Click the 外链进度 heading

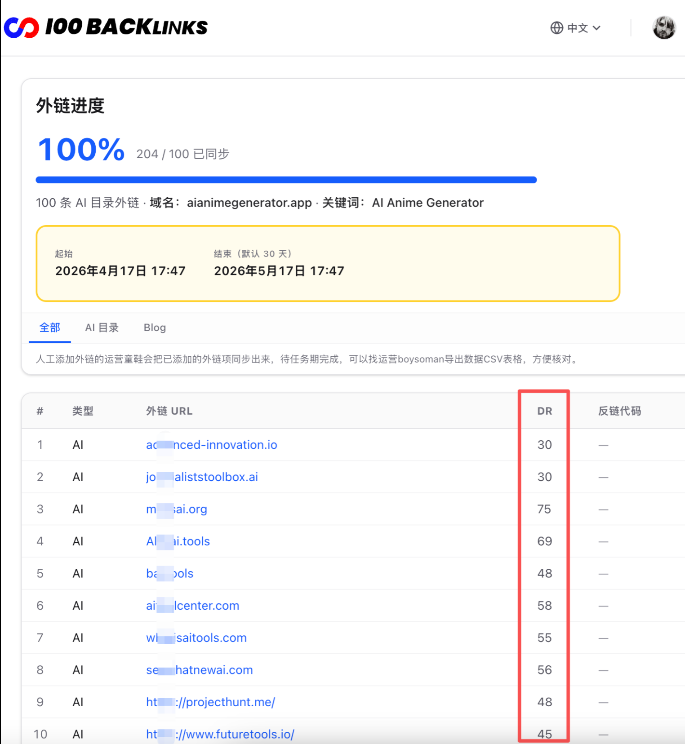point(70,106)
